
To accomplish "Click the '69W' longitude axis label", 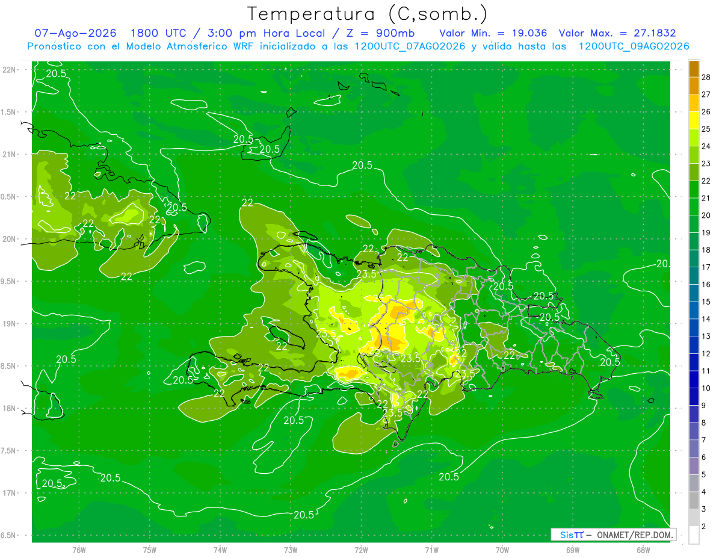I will [573, 550].
